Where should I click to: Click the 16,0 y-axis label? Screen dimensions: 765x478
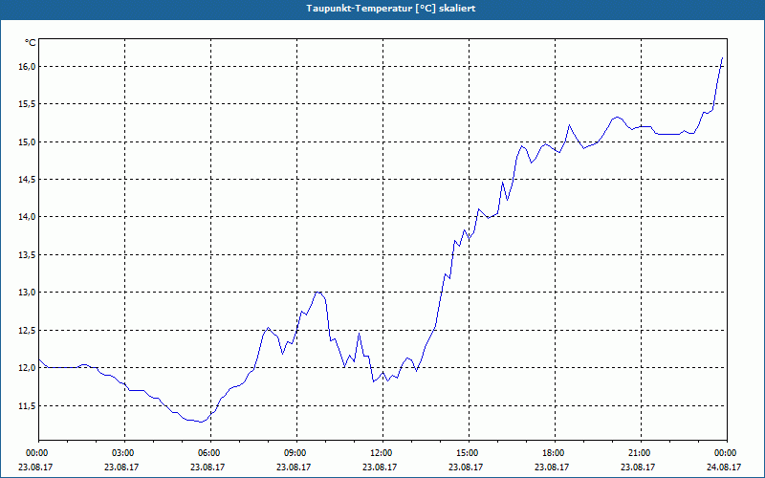click(29, 66)
